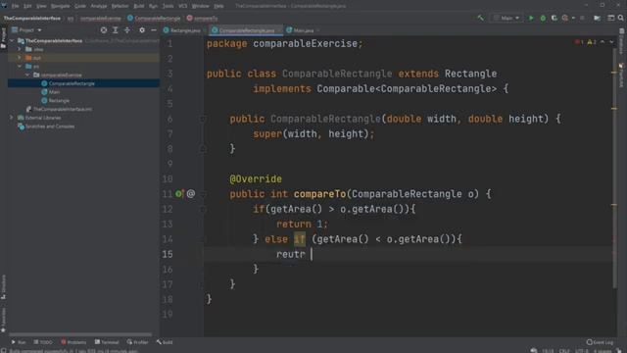Screen dimensions: 627x353
Task: Collapse TheComparableInterface root node
Action: [x=12, y=41]
